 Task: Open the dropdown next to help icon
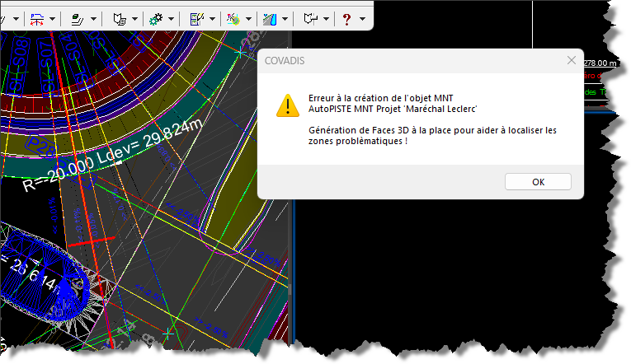pos(363,19)
